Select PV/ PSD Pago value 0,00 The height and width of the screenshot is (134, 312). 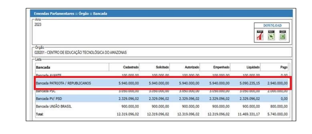pos(285,99)
